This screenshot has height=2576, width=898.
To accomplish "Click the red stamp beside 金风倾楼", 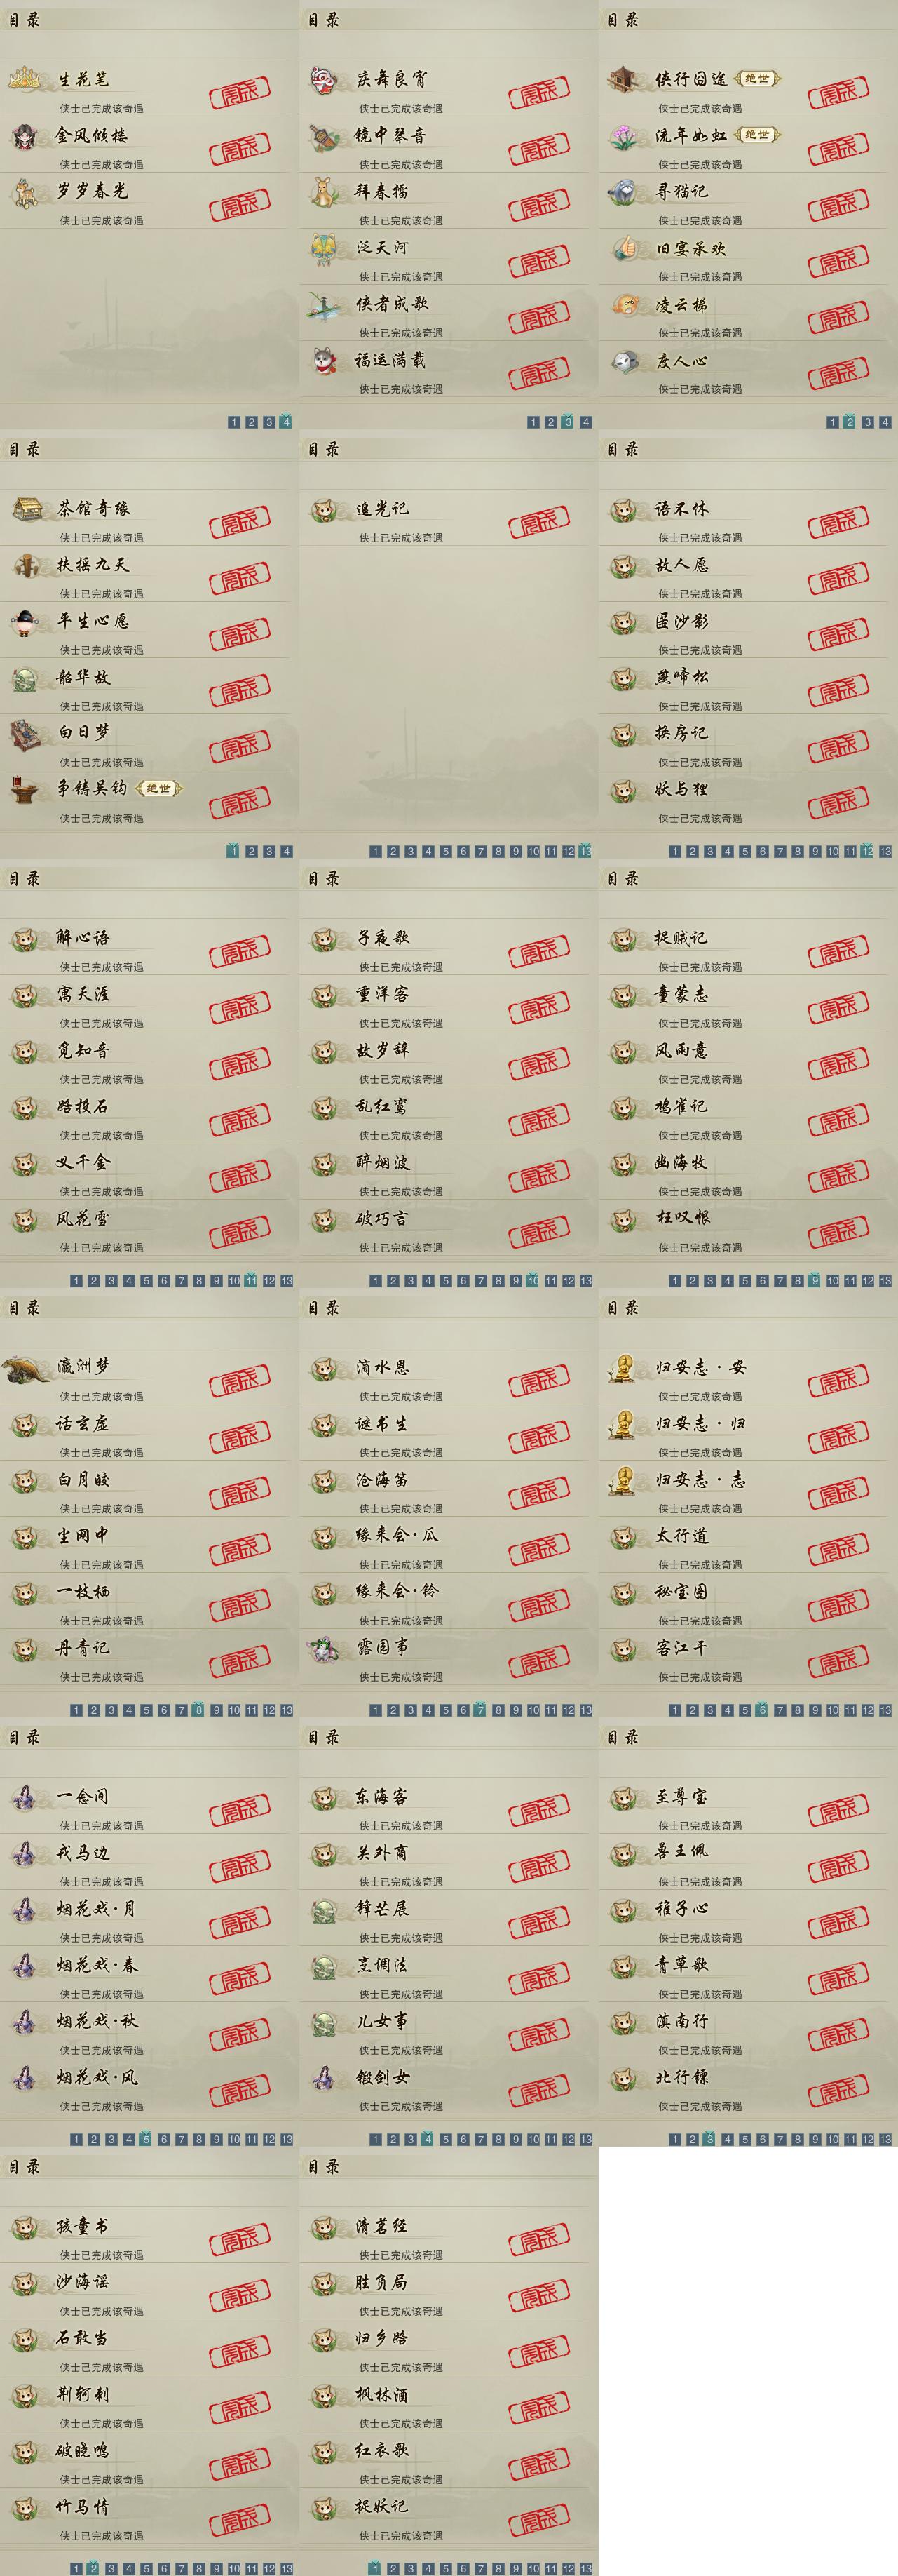I will pos(240,148).
